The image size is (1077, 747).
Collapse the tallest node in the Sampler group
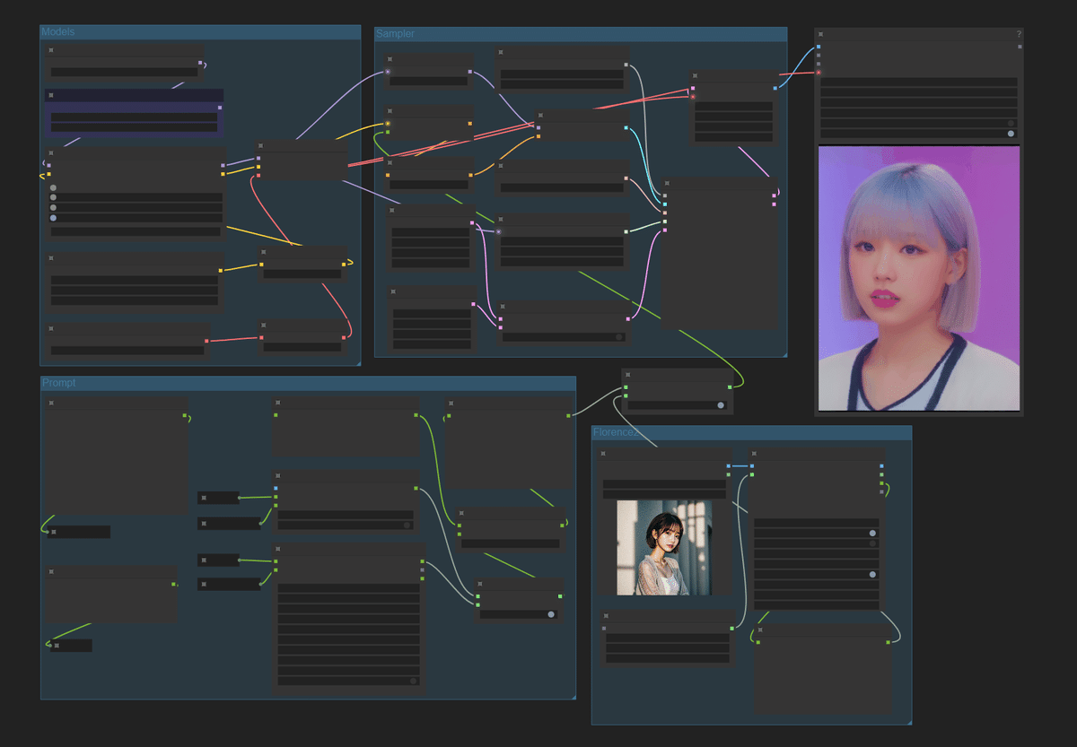click(667, 183)
